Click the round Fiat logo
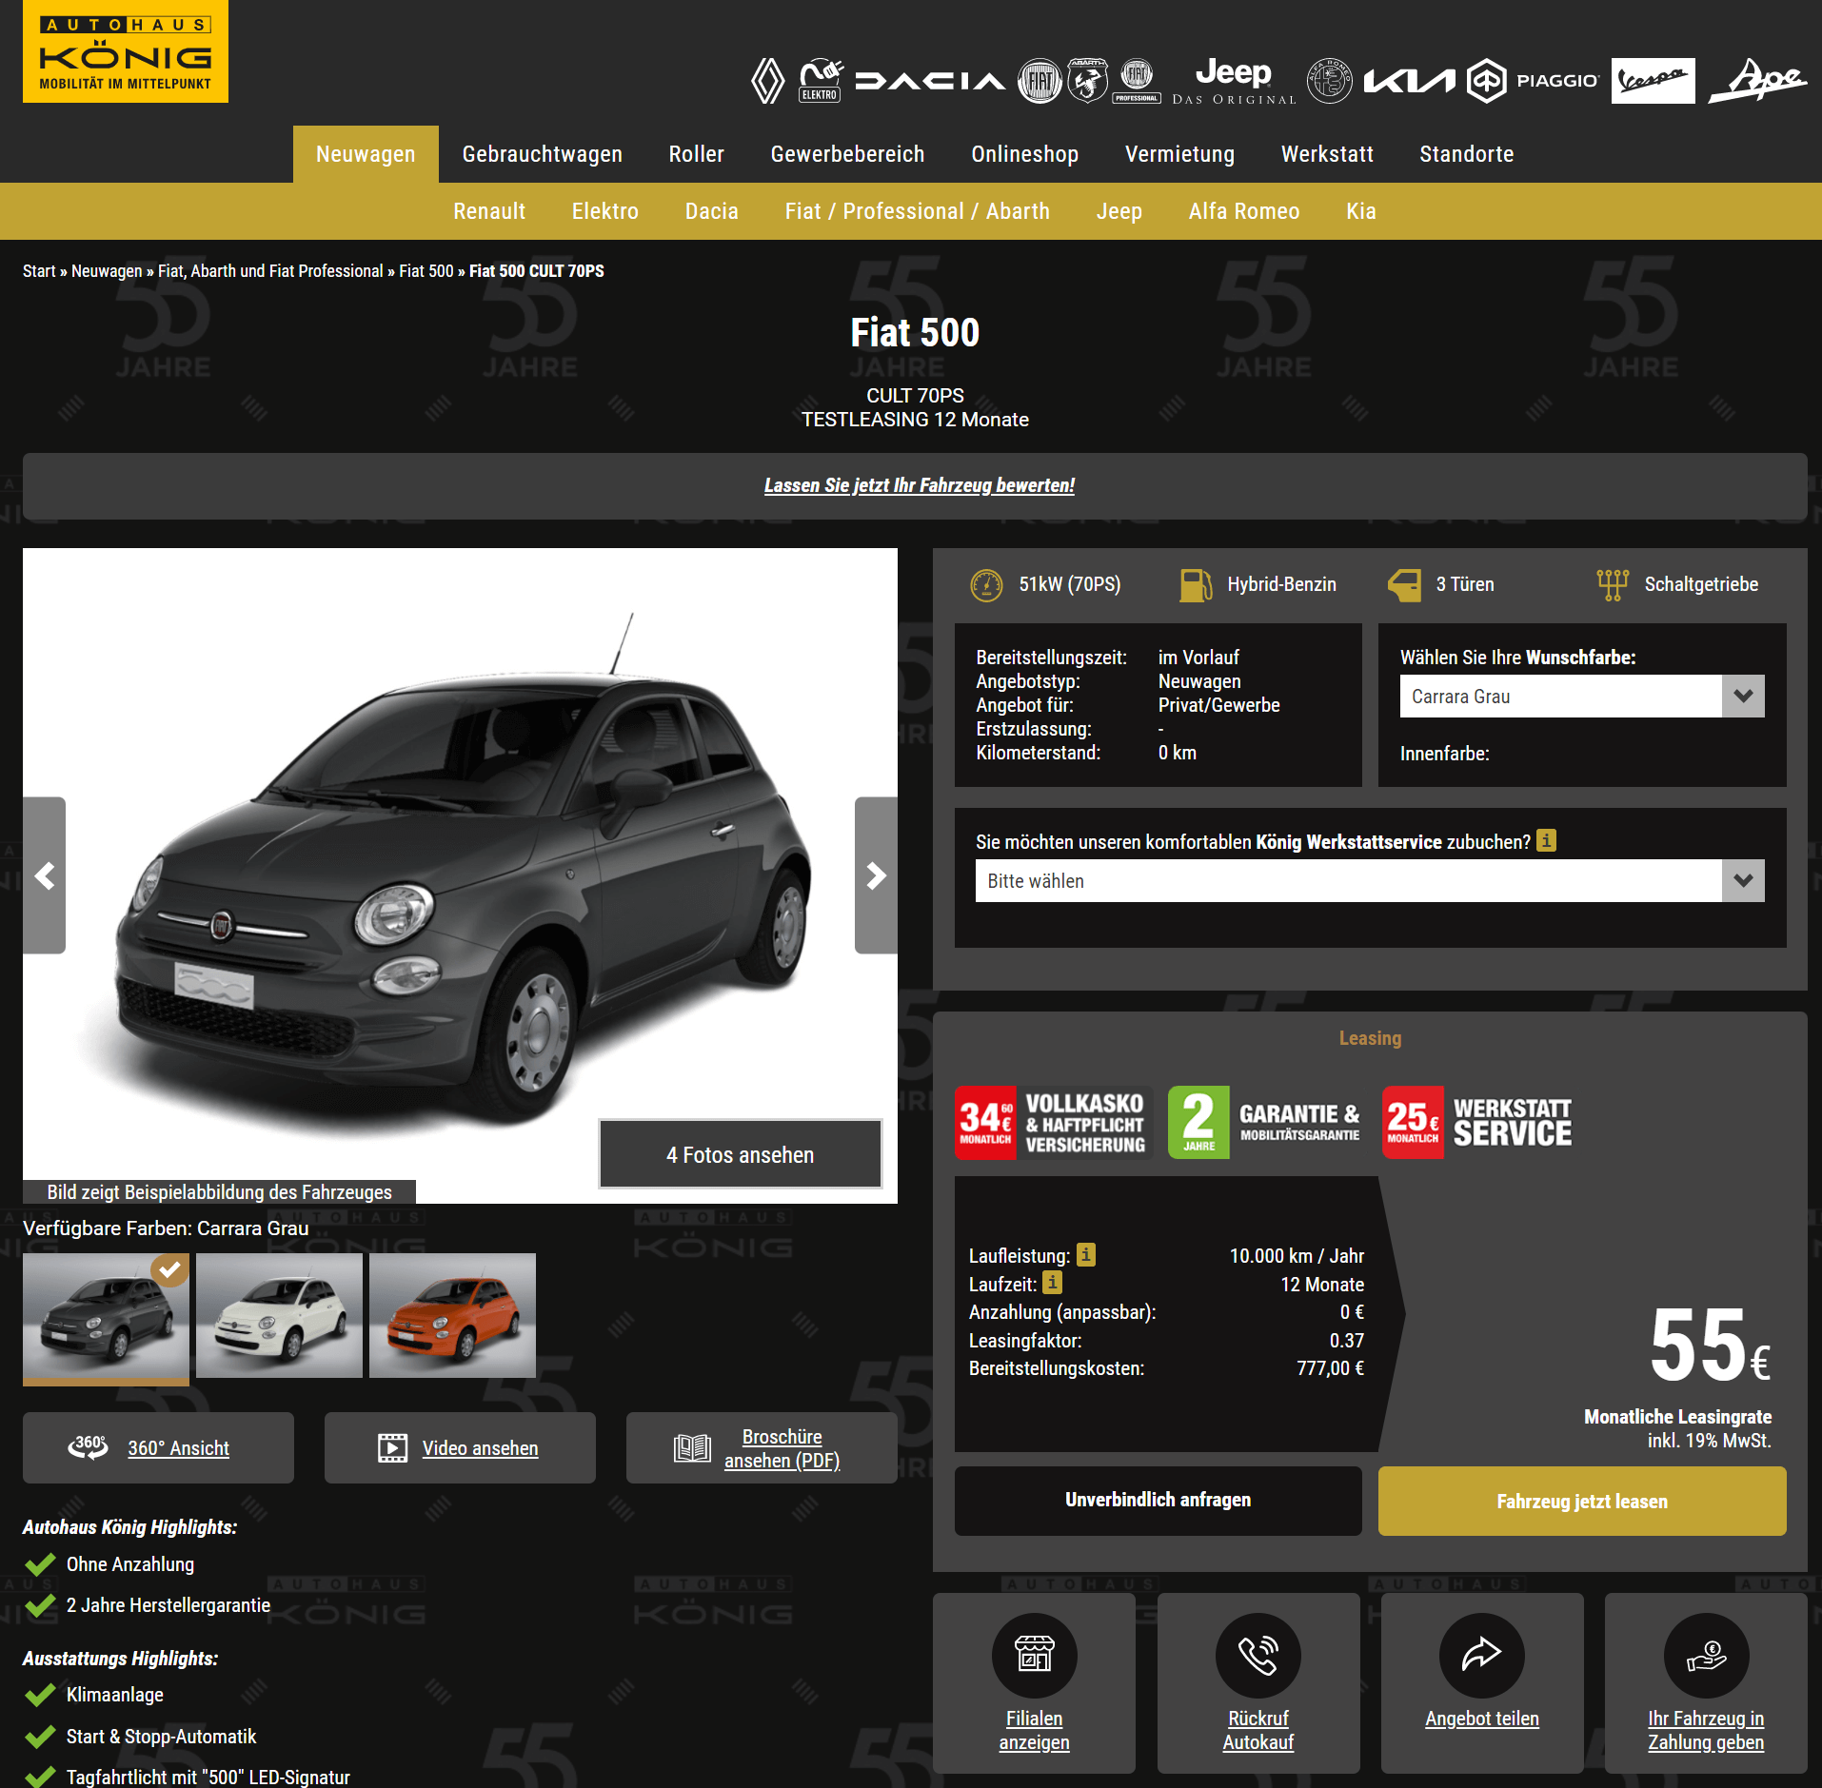Image resolution: width=1822 pixels, height=1788 pixels. [1040, 81]
